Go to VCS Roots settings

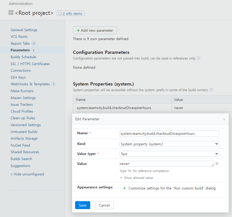19,37
